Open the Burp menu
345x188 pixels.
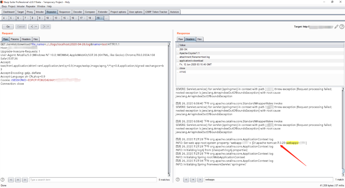[4, 6]
